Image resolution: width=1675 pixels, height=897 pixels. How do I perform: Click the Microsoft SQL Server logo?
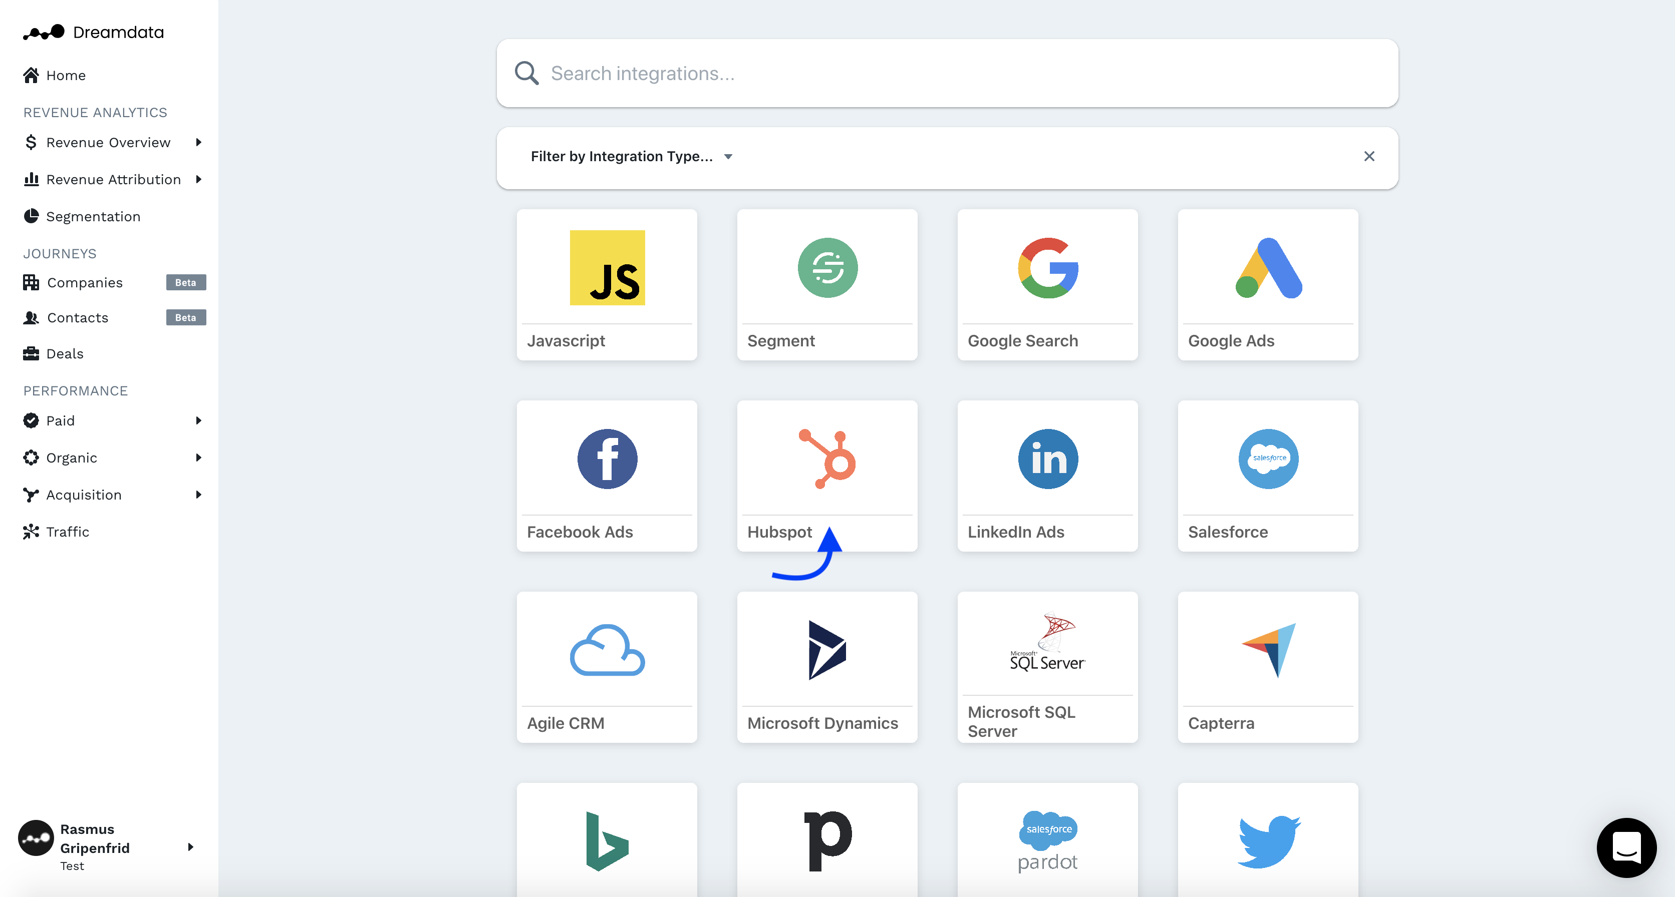point(1047,642)
